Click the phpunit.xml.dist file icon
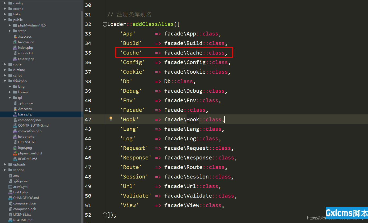Viewport: 368px width, 223px height. point(15,153)
